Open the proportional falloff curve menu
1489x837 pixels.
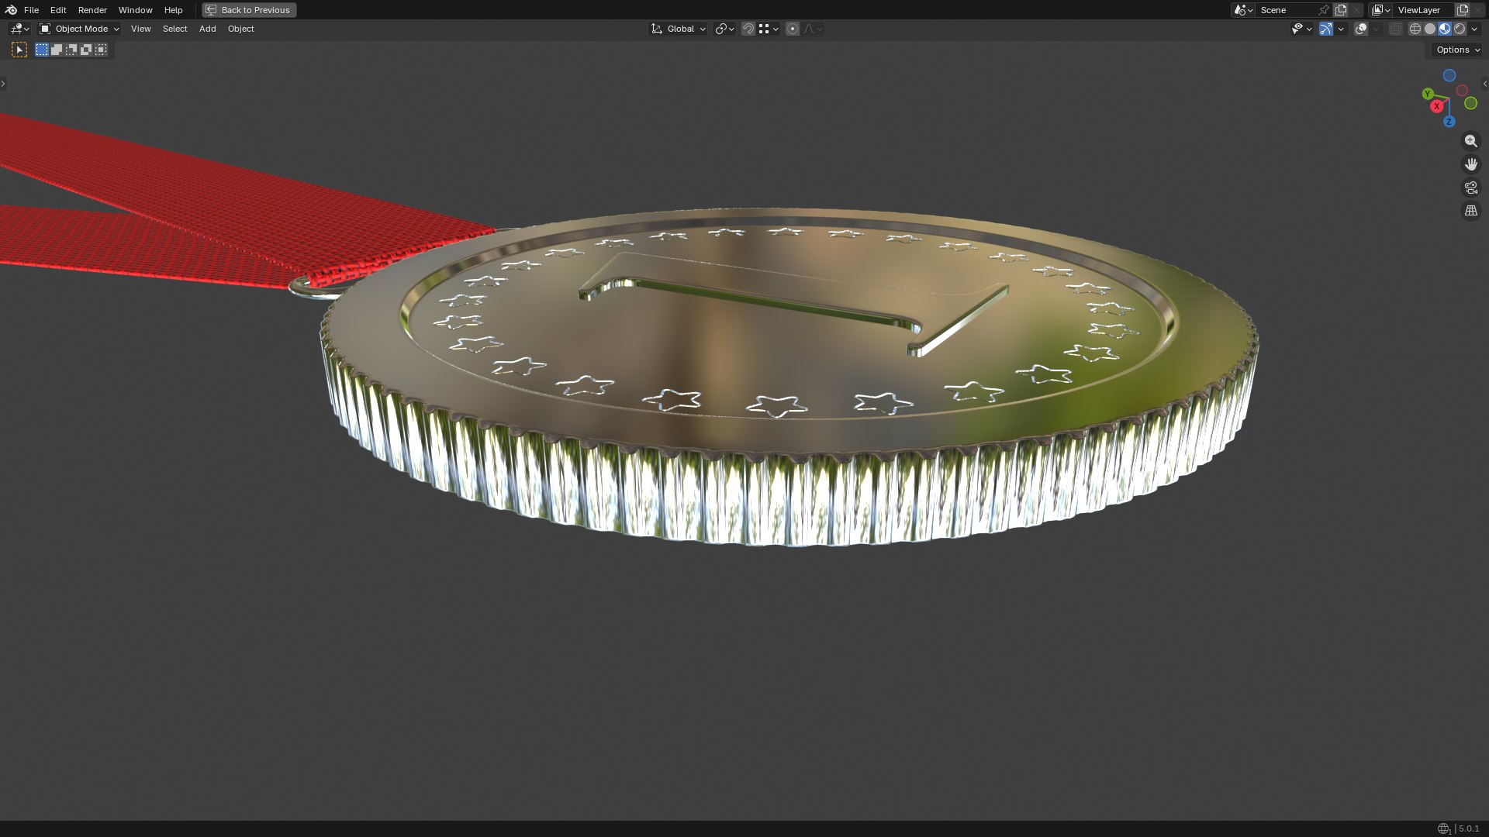(813, 29)
